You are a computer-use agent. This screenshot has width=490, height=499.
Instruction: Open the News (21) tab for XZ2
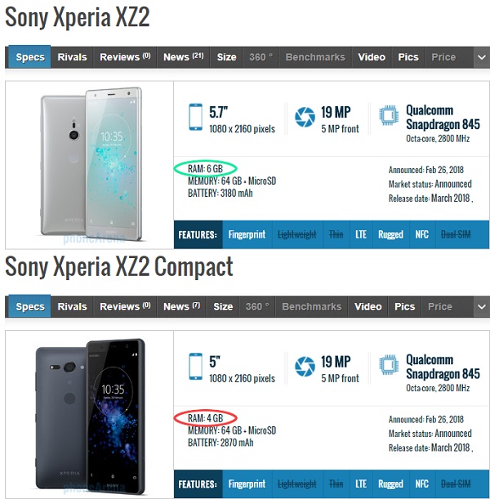[x=184, y=57]
